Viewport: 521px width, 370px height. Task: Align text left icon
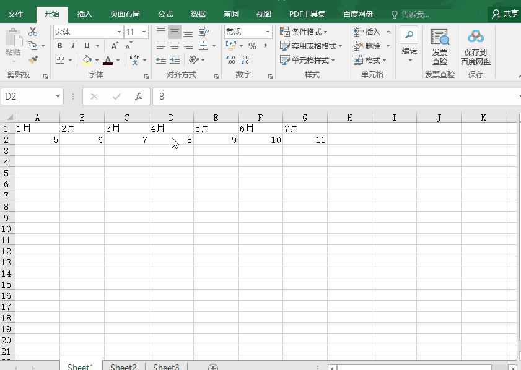[161, 46]
